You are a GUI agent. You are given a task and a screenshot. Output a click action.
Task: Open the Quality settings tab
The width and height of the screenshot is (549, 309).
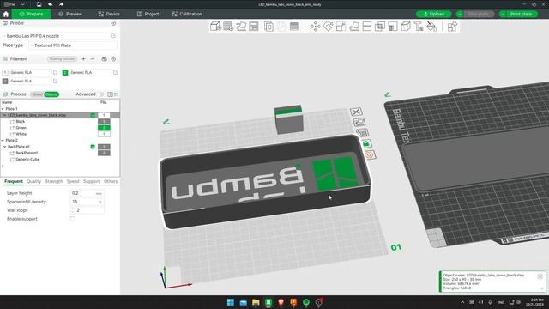pos(34,181)
